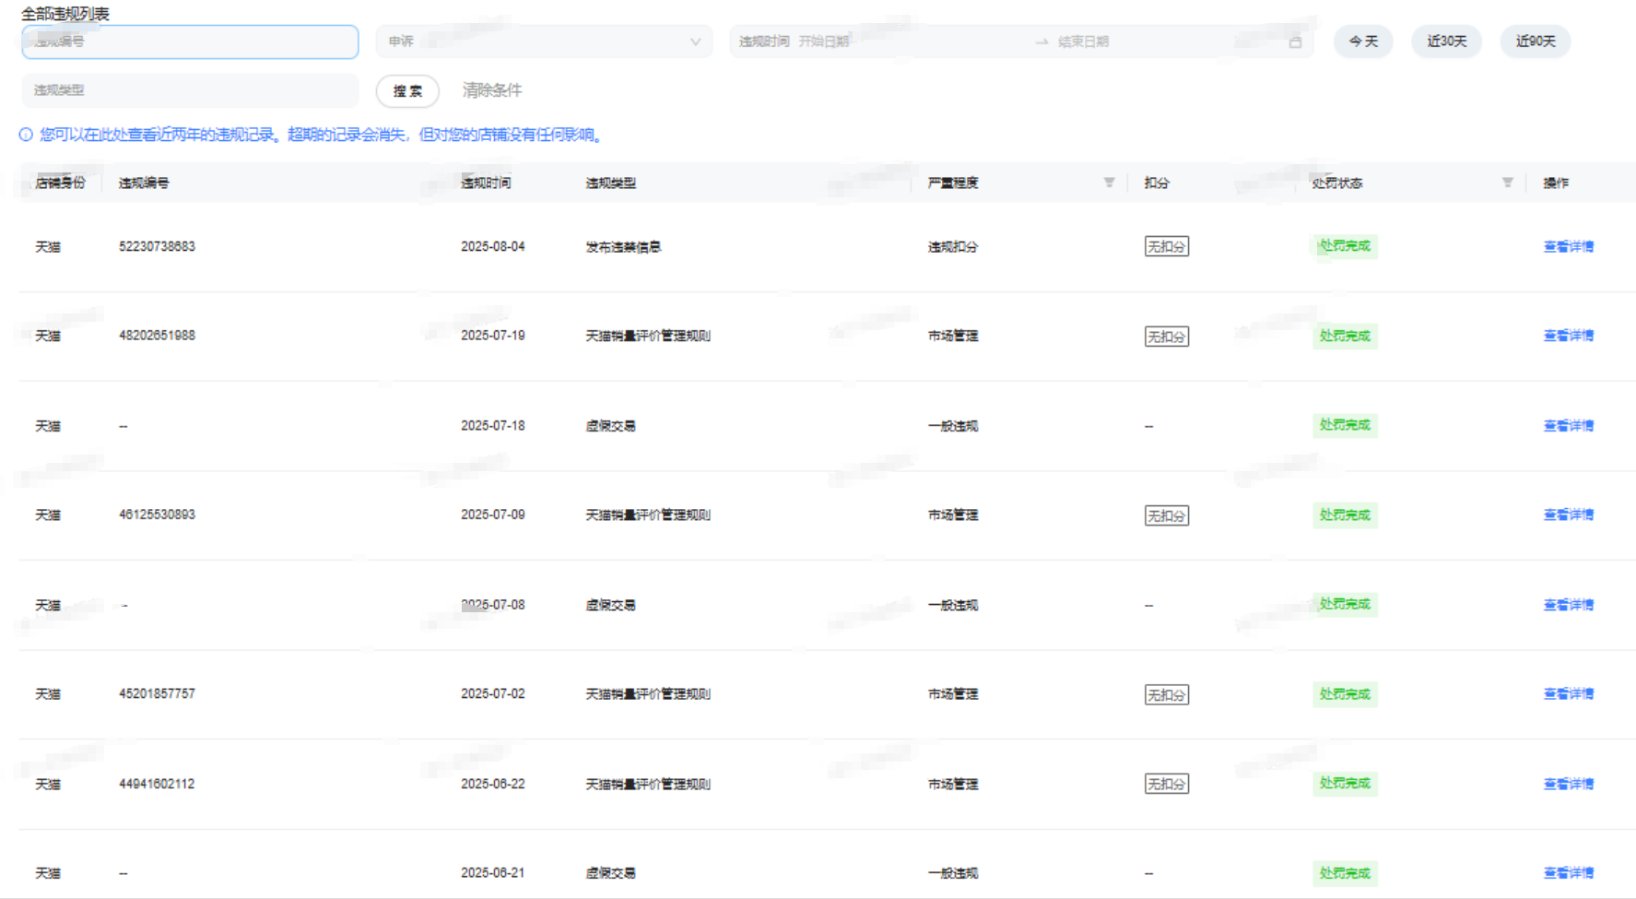Image resolution: width=1636 pixels, height=899 pixels.
Task: Click 处罚完成 status badge for 2025-06-22 row
Action: coord(1345,784)
